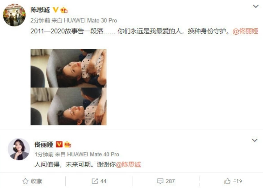Open 佟丽娅's profile avatar
The height and width of the screenshot is (188, 263).
pyautogui.click(x=19, y=149)
